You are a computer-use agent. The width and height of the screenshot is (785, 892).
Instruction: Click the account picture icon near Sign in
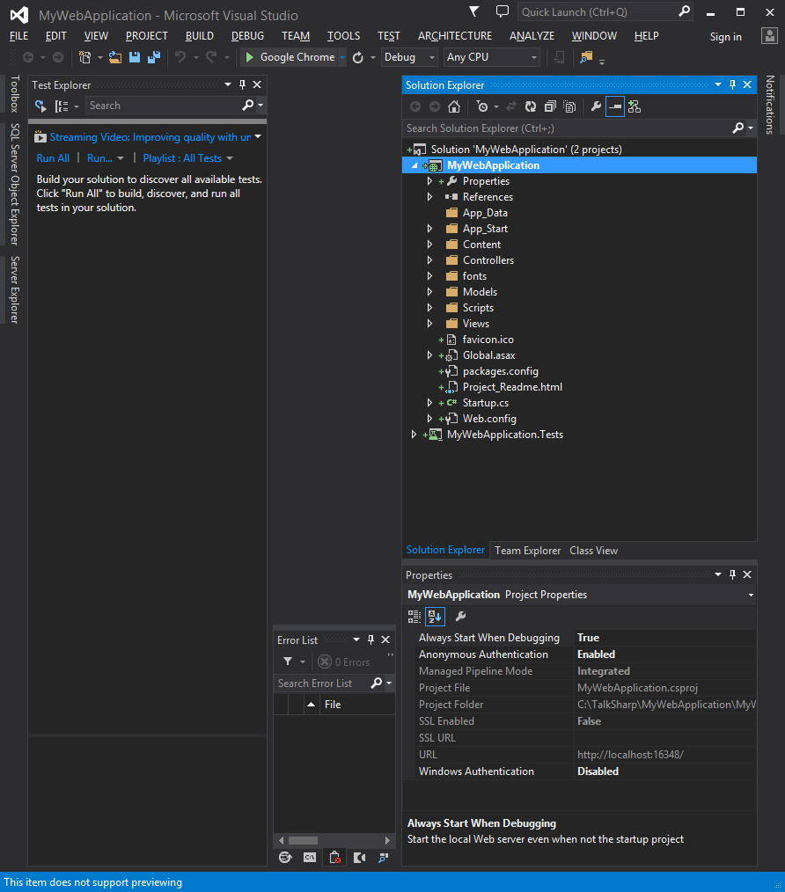(769, 36)
